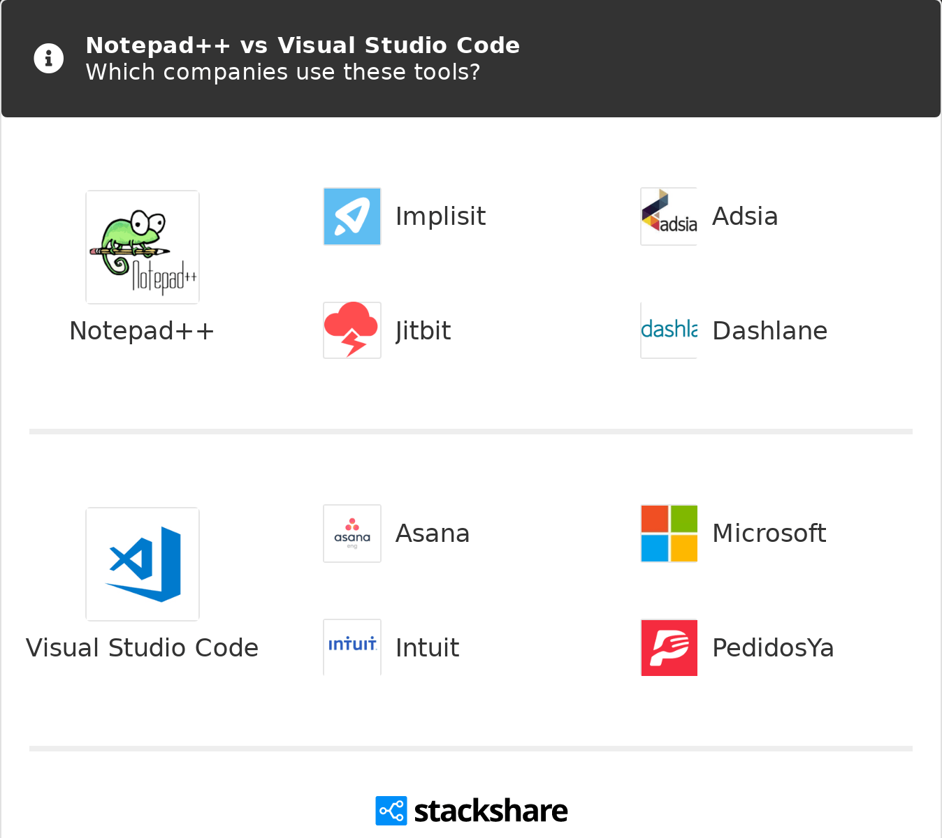The width and height of the screenshot is (942, 838).
Task: Select the Adsia company logo icon
Action: (x=668, y=216)
